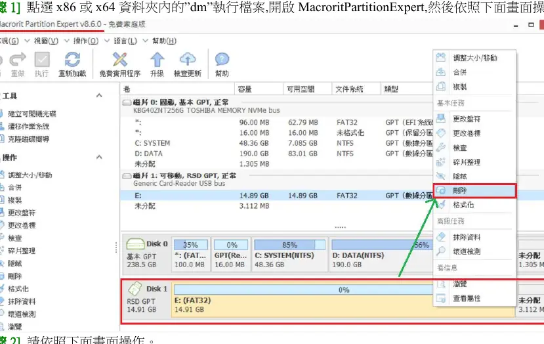Click the 檢查更新 (Check updates) cloud icon
The height and width of the screenshot is (344, 544).
(187, 60)
